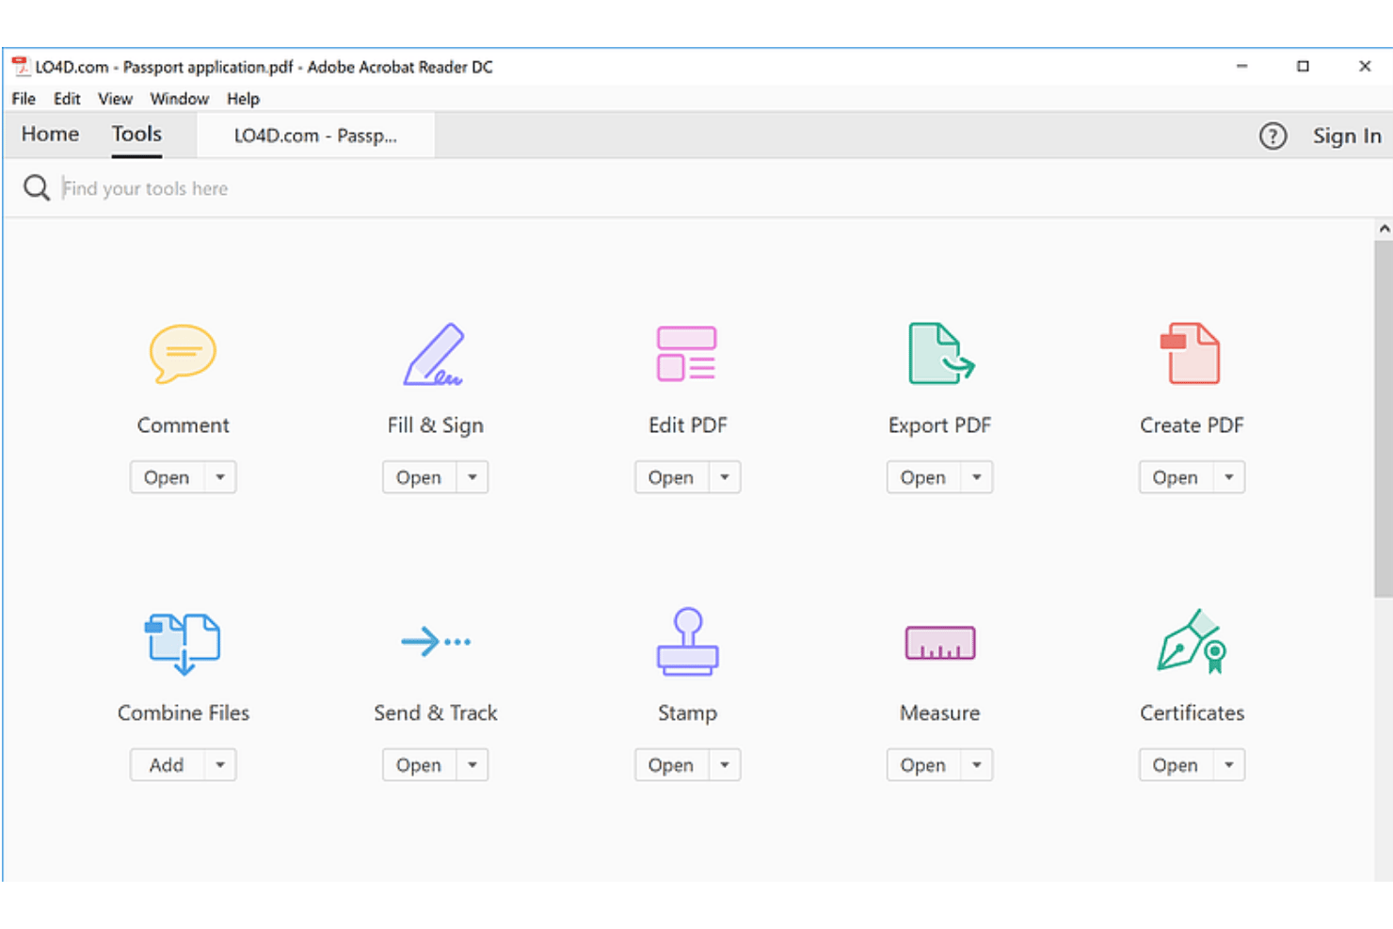Image resolution: width=1393 pixels, height=929 pixels.
Task: Click the search magnifier icon
Action: pyautogui.click(x=37, y=188)
